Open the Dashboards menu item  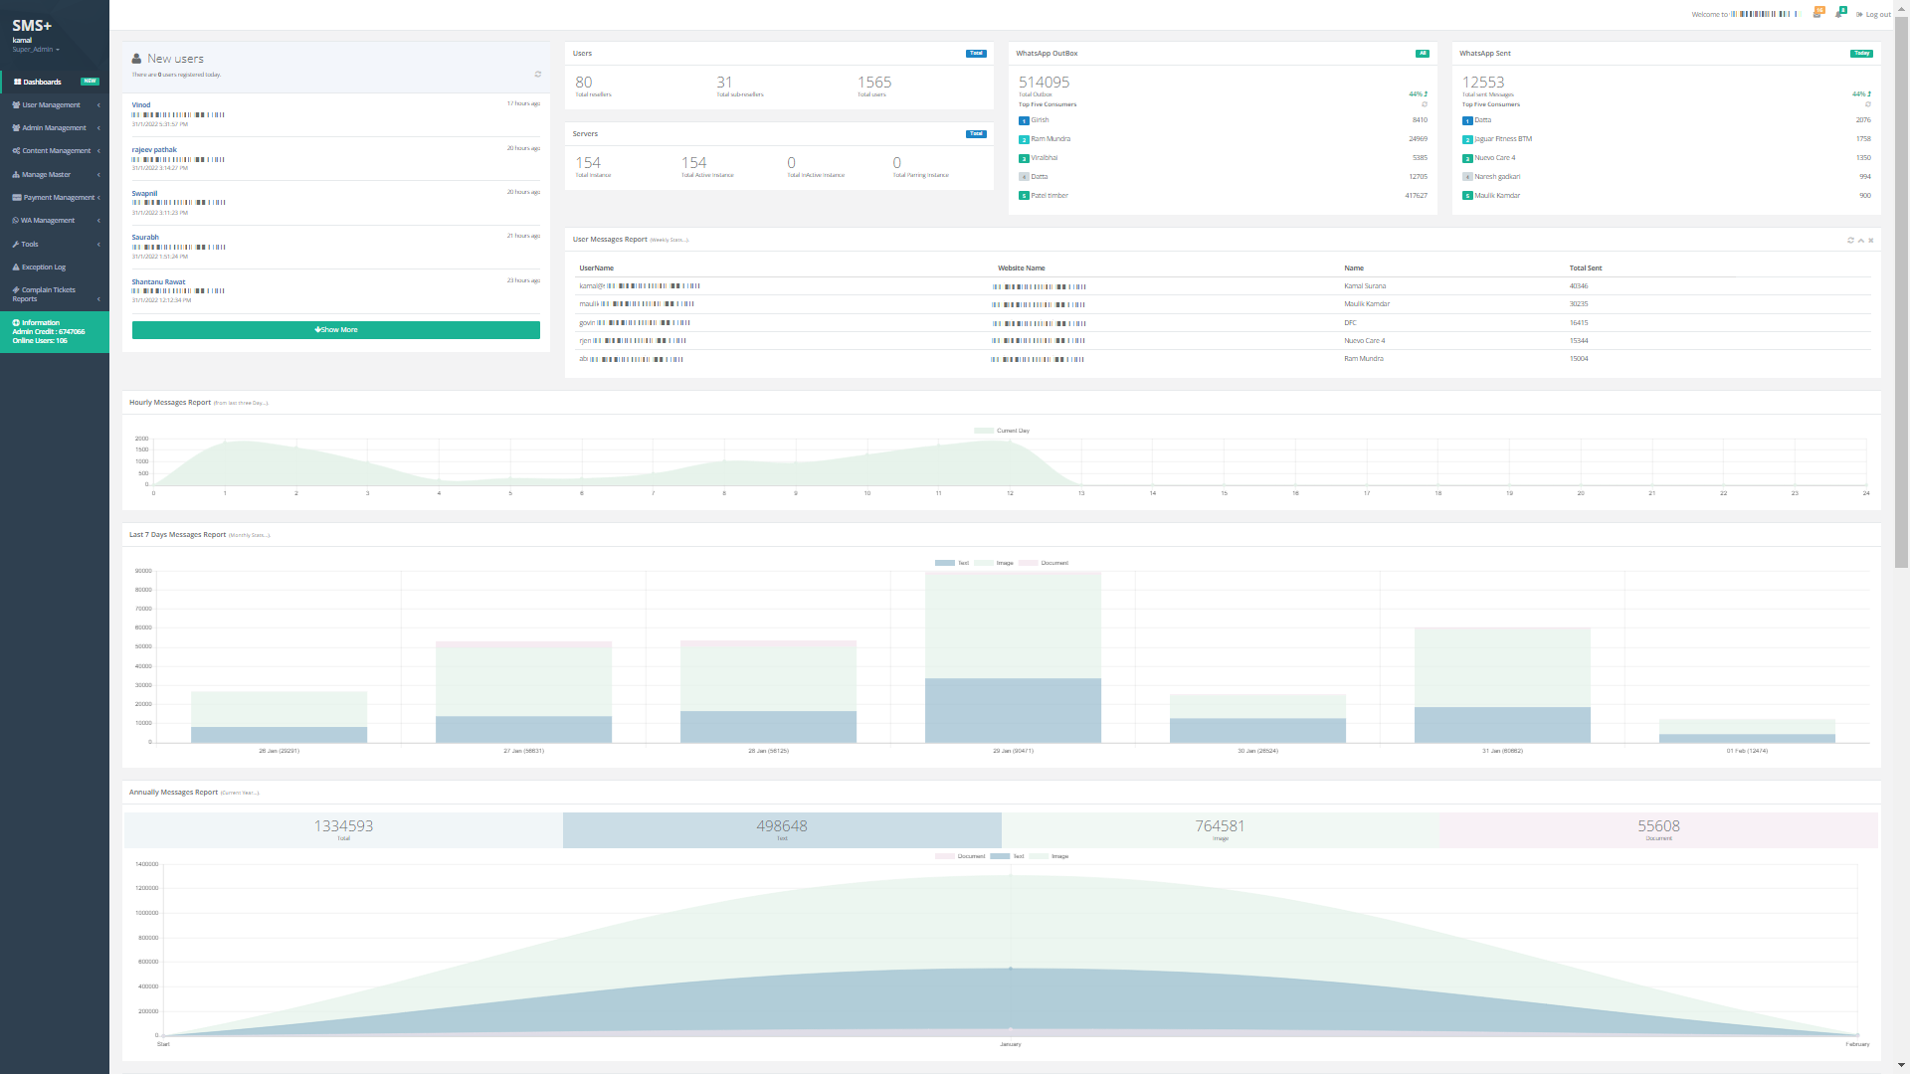(55, 82)
